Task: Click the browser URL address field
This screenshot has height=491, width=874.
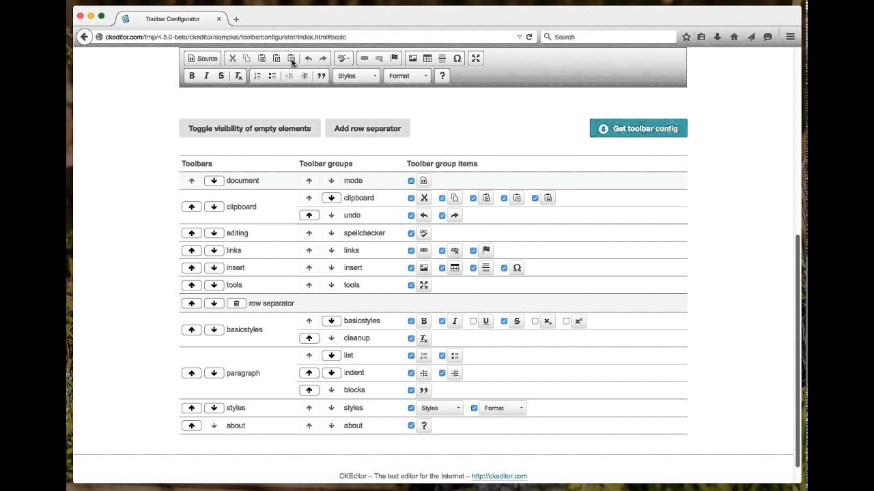Action: pyautogui.click(x=307, y=37)
